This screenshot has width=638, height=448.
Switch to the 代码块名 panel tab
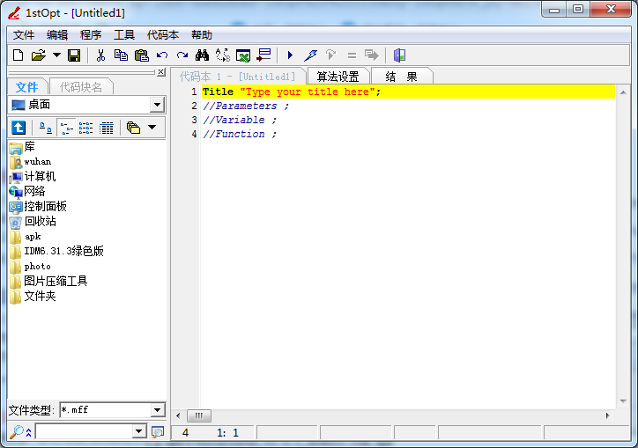point(81,87)
